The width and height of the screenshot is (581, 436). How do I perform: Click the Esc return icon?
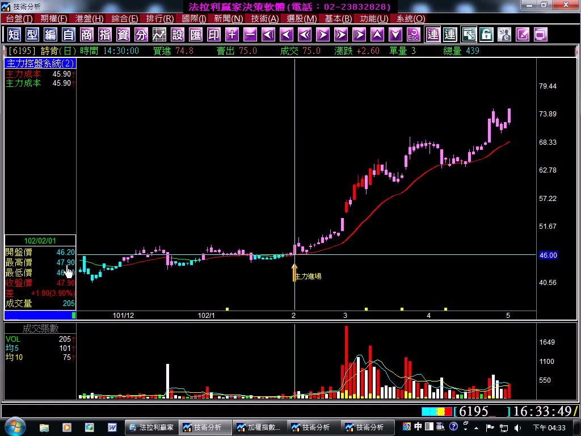pos(414,35)
